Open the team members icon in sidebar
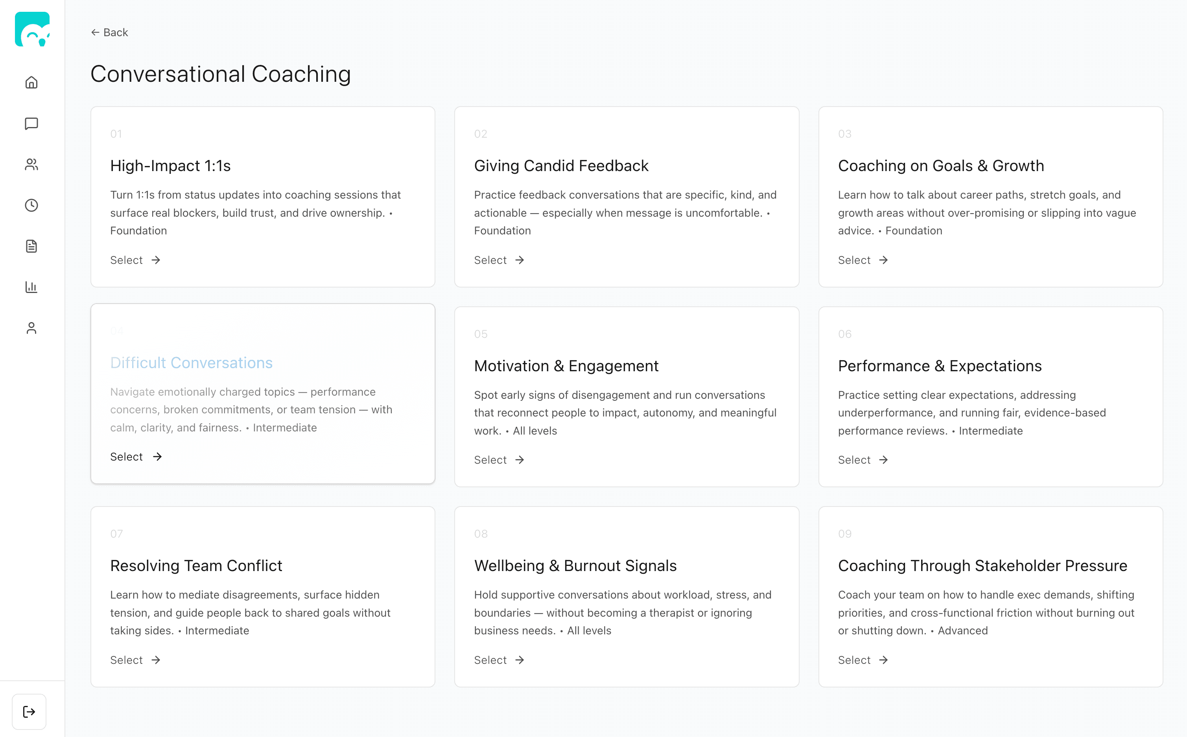 (x=32, y=165)
